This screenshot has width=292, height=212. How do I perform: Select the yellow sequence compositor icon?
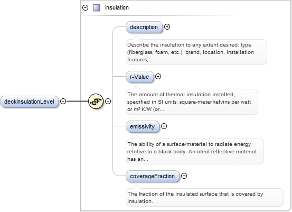coord(96,102)
